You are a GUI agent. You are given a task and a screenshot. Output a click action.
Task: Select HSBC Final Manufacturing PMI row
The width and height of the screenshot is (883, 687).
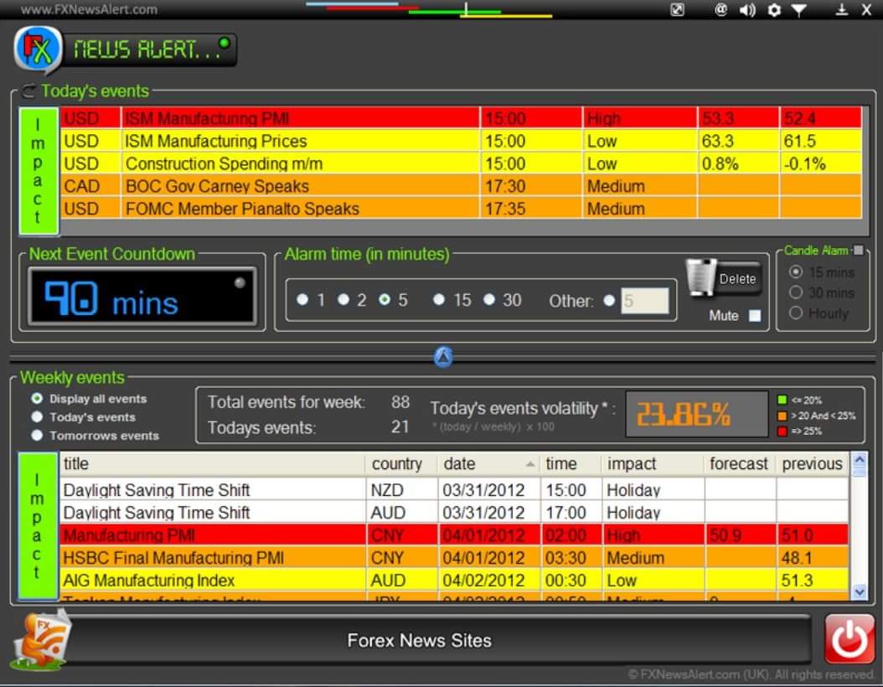click(x=454, y=557)
